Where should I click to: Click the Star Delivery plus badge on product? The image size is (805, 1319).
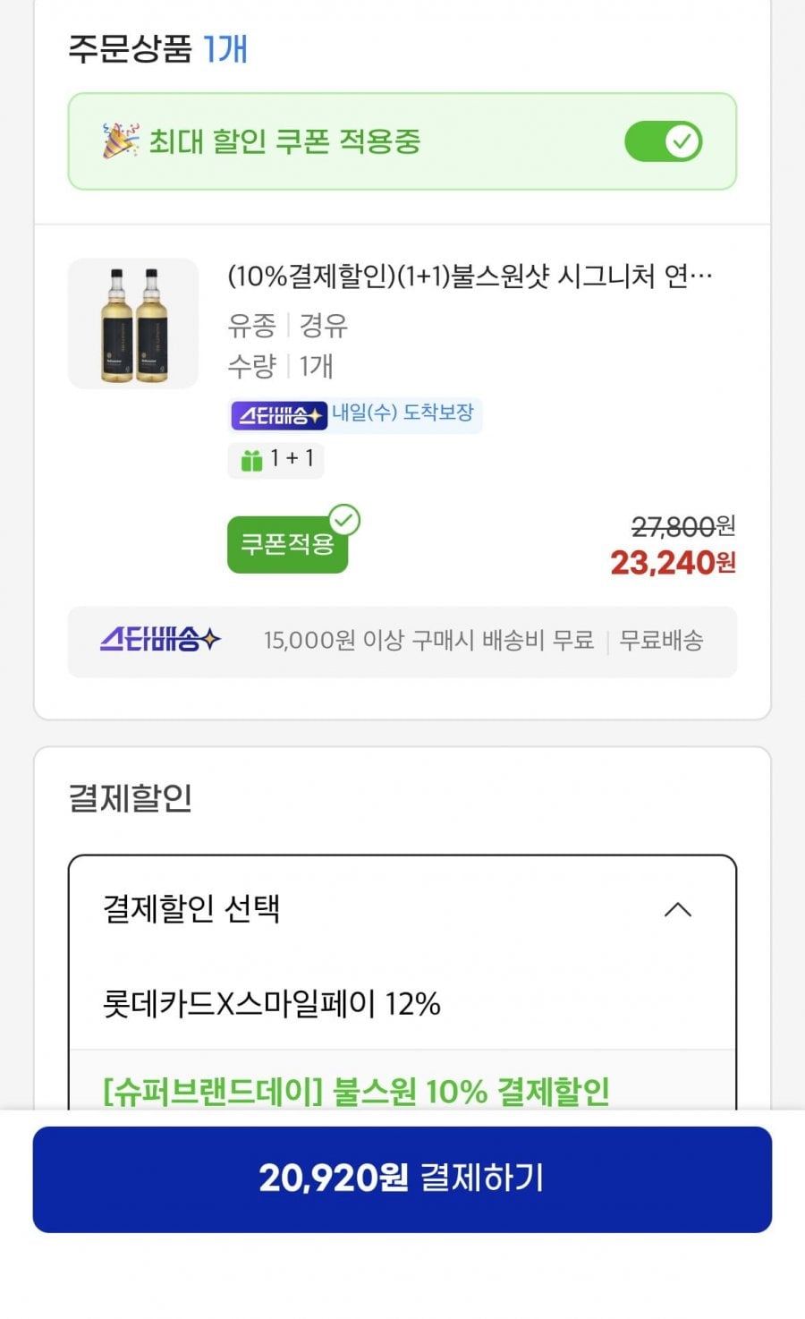(x=279, y=415)
